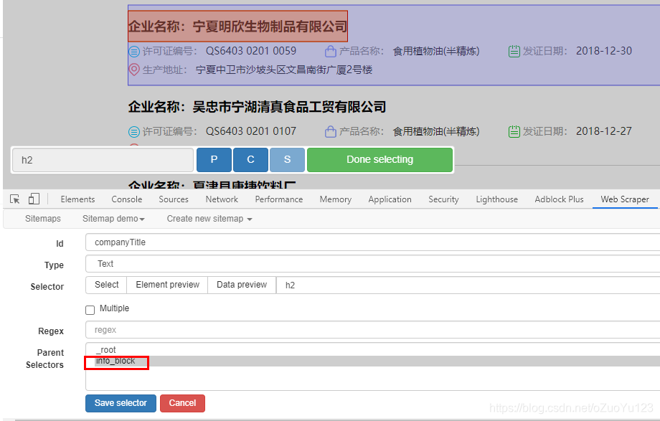Click the Selector text field containing h2
The image size is (660, 421).
468,285
